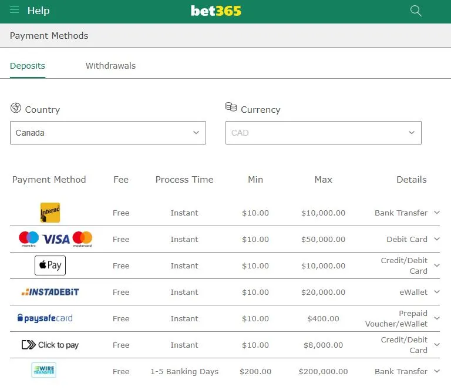Image resolution: width=451 pixels, height=390 pixels.
Task: Click the Instant text in Interac row
Action: 184,213
